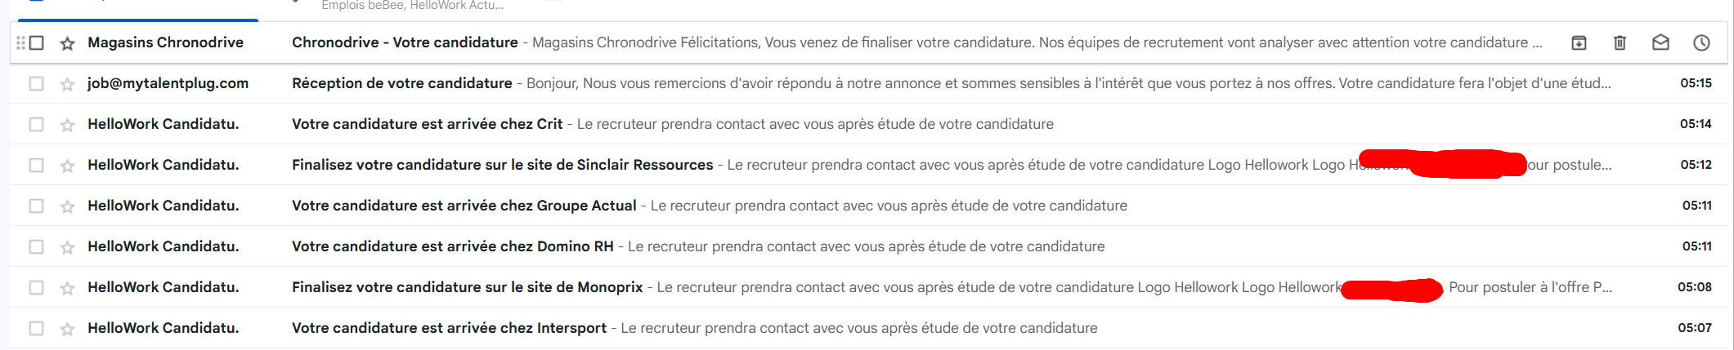The height and width of the screenshot is (350, 1734).
Task: Tick checkbox for Sinclair Ressources email
Action: [37, 165]
